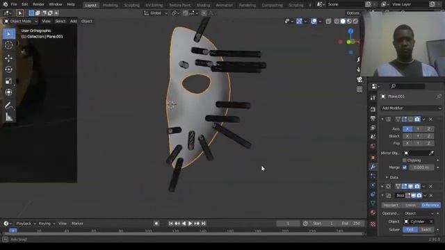This screenshot has width=445, height=250.
Task: Open the Playback dropdown in timeline
Action: (x=26, y=224)
